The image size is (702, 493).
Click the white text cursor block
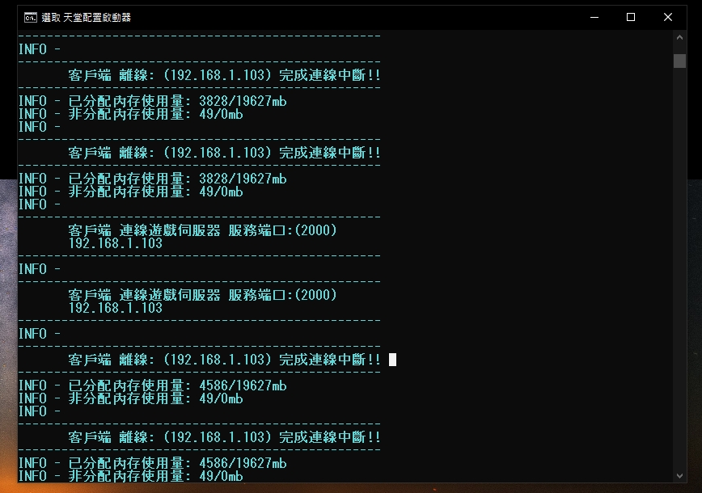[x=392, y=360]
